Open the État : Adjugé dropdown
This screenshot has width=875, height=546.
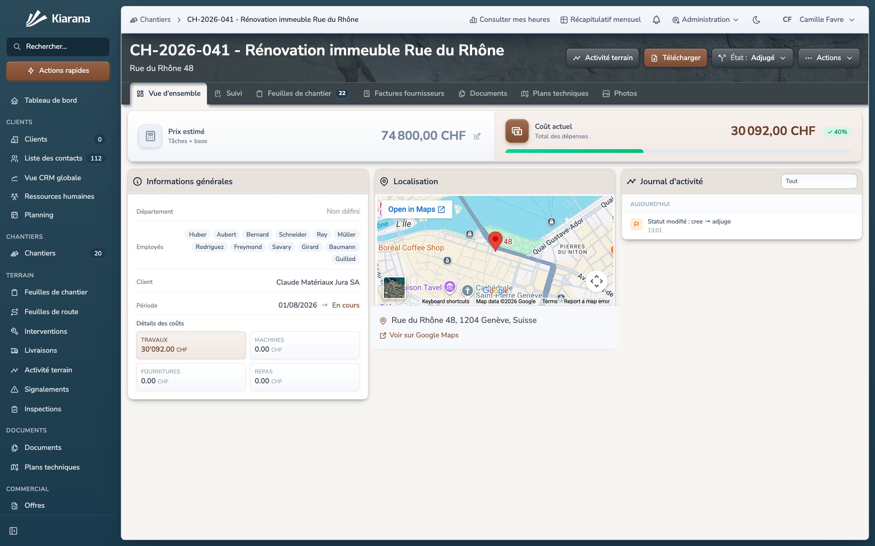pyautogui.click(x=752, y=58)
